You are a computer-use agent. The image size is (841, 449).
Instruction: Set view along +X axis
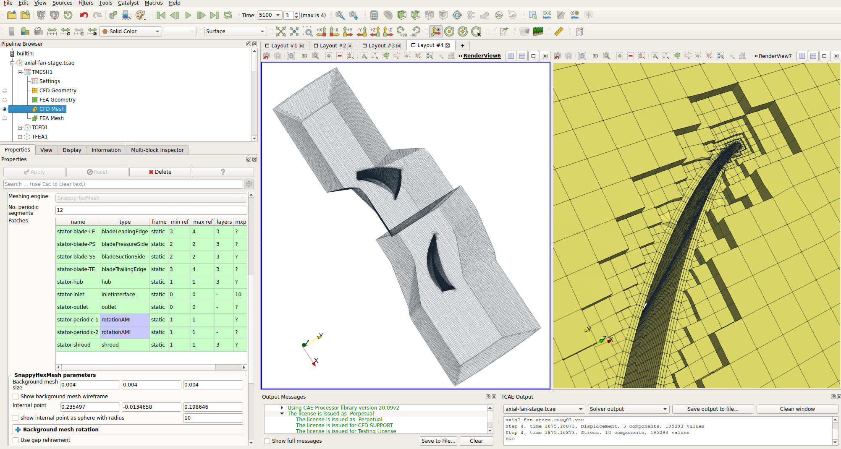(x=321, y=31)
